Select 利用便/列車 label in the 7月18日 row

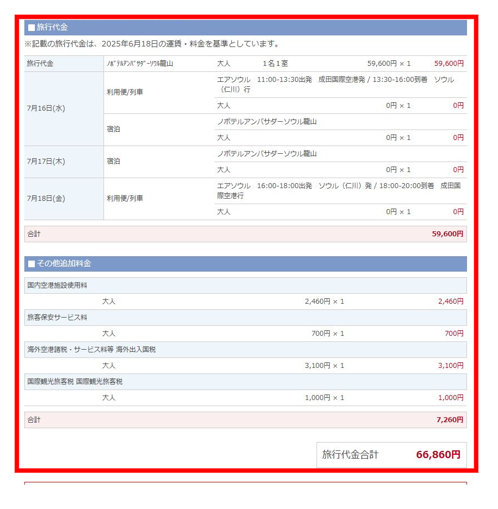point(125,198)
